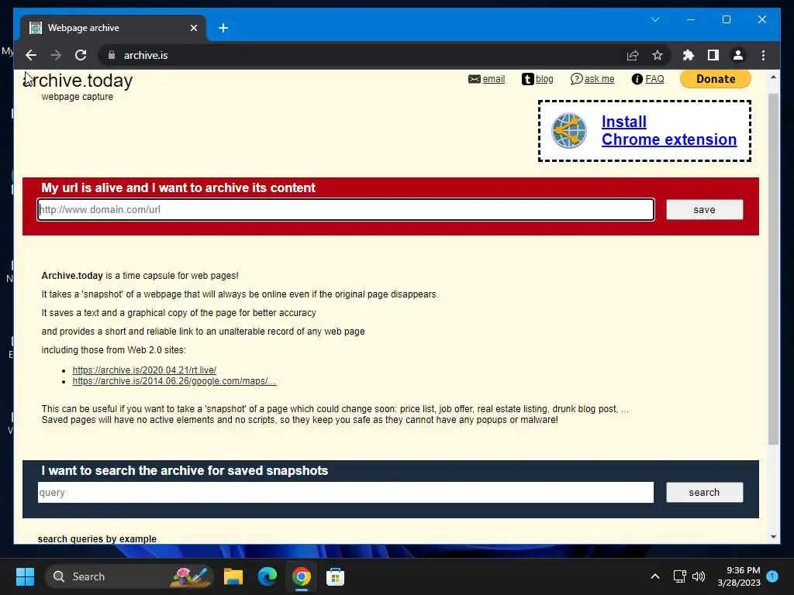The width and height of the screenshot is (794, 595).
Task: Focus the archive search query field
Action: (346, 492)
